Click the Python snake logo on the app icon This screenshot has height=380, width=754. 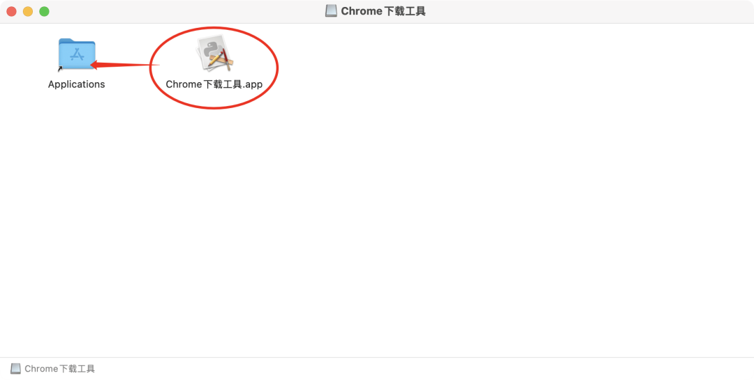(212, 49)
